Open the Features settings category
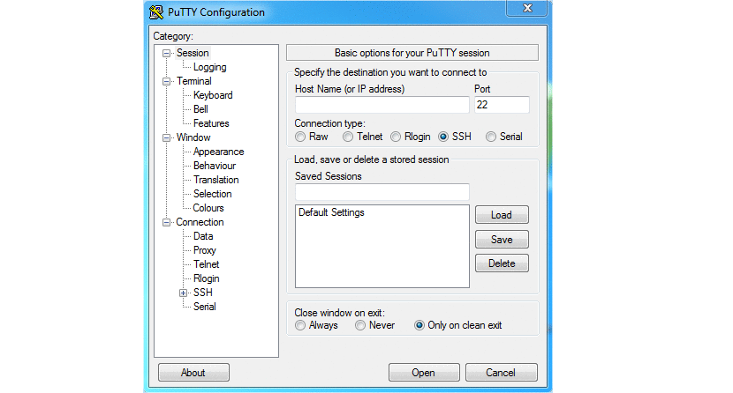 tap(211, 123)
